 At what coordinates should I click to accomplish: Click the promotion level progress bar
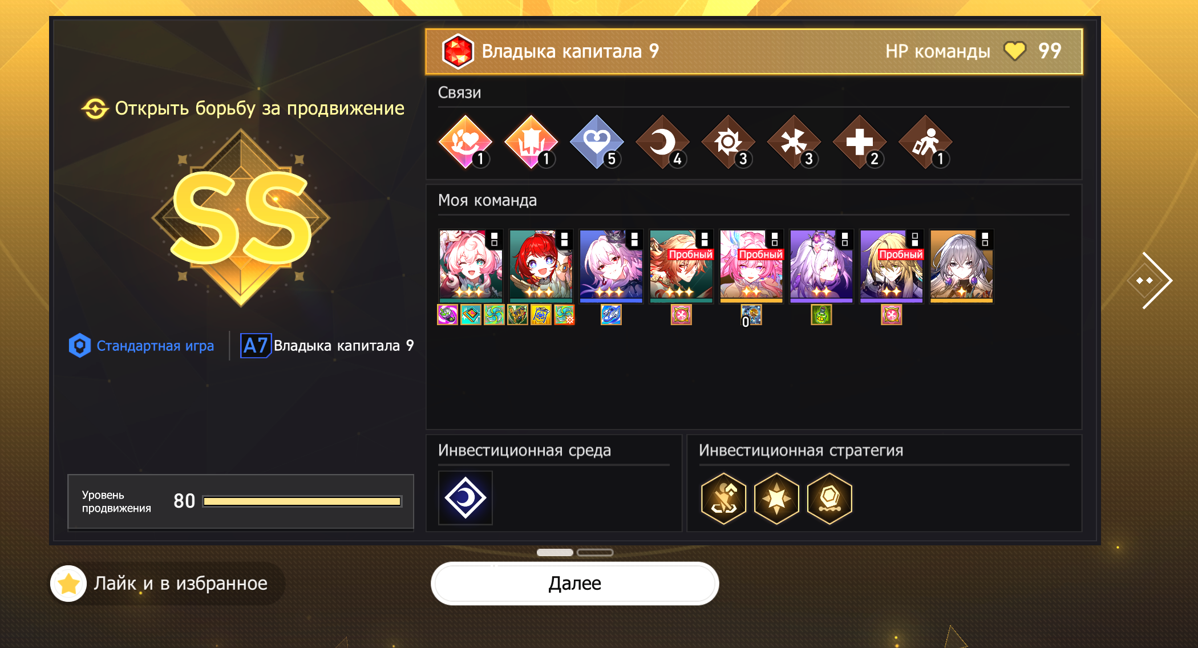pos(302,501)
